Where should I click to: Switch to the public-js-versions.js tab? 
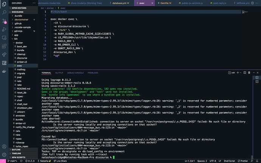click(191, 3)
